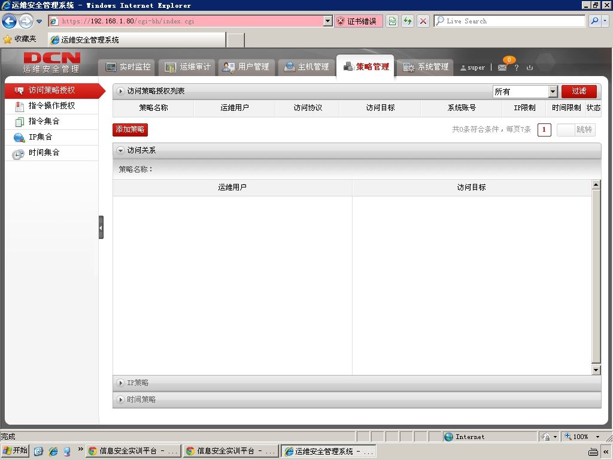Select 时间集合 in the sidebar
The image size is (613, 460).
[52, 153]
